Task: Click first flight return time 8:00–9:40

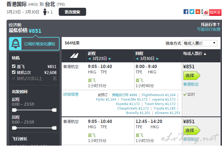Action: pyautogui.click(x=146, y=67)
